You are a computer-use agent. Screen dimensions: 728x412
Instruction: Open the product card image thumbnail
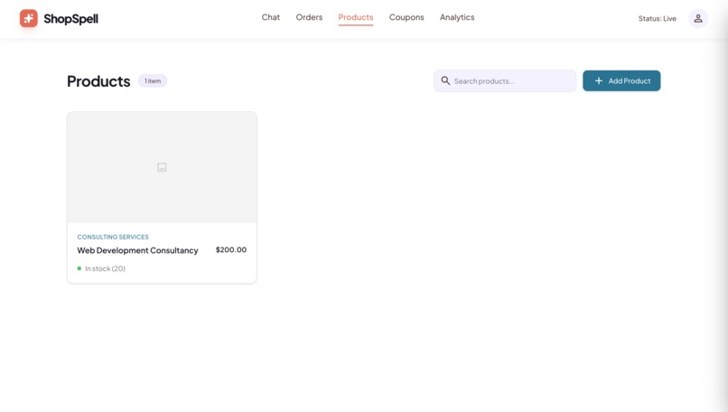click(162, 167)
